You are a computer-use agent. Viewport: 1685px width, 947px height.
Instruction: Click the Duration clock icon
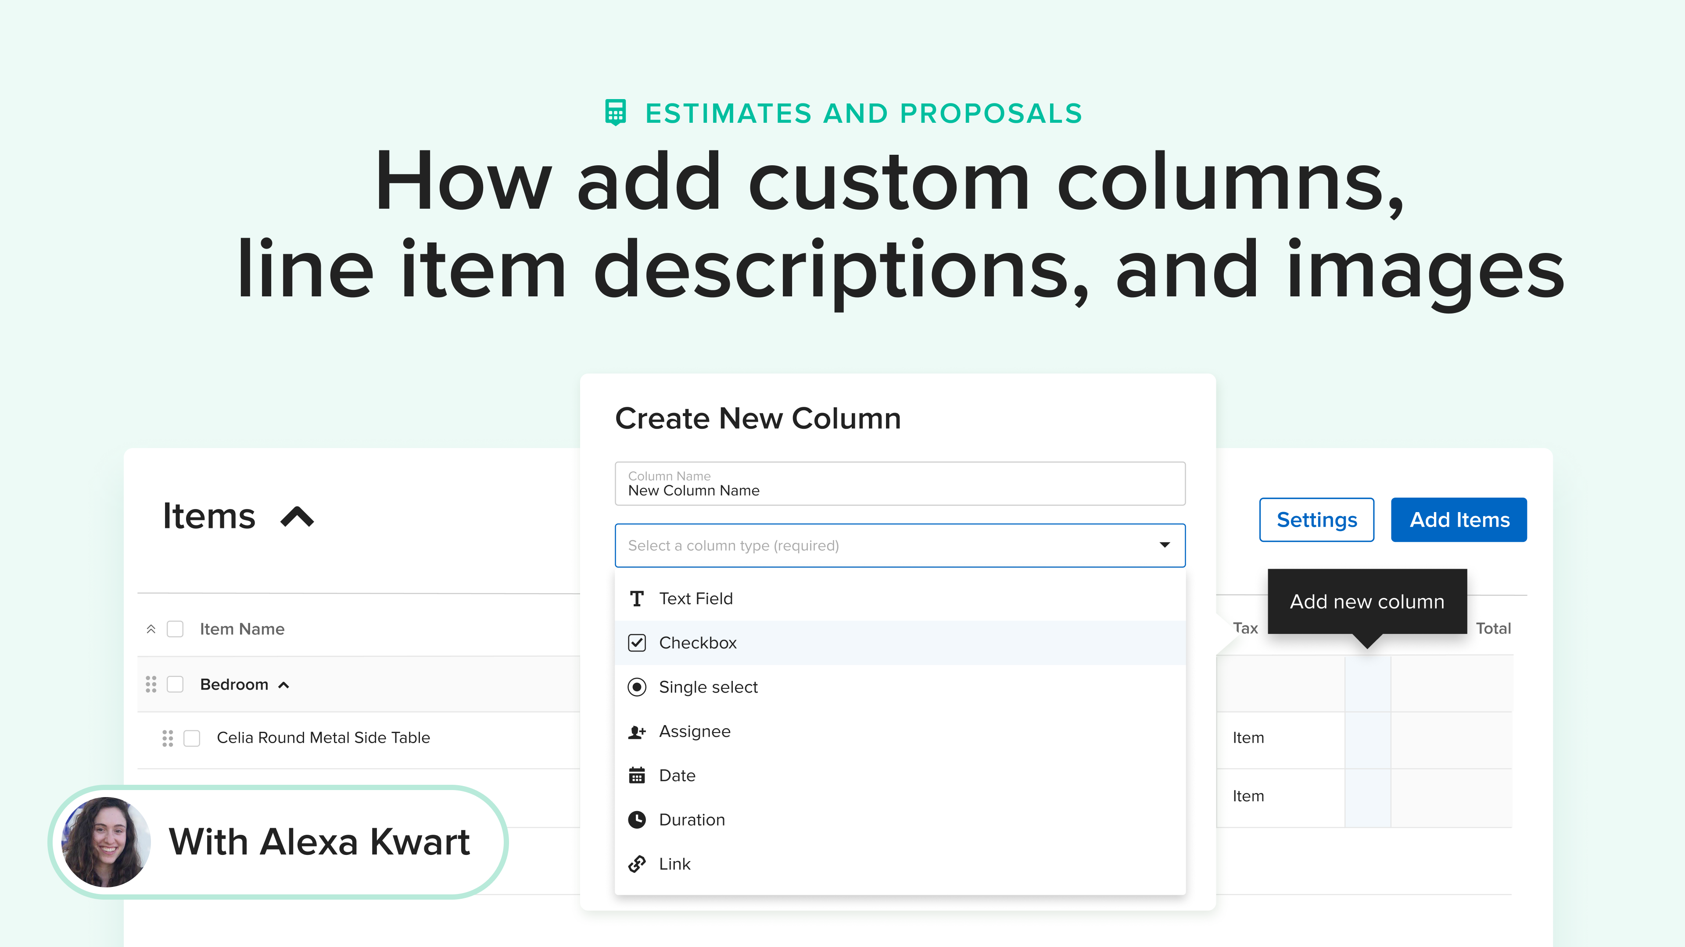point(636,819)
